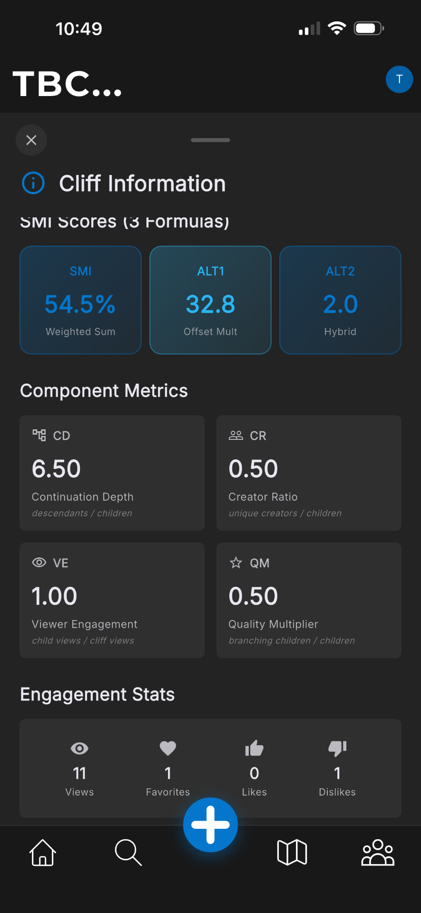Open the CR Creator Ratio card
The width and height of the screenshot is (421, 913).
(309, 473)
